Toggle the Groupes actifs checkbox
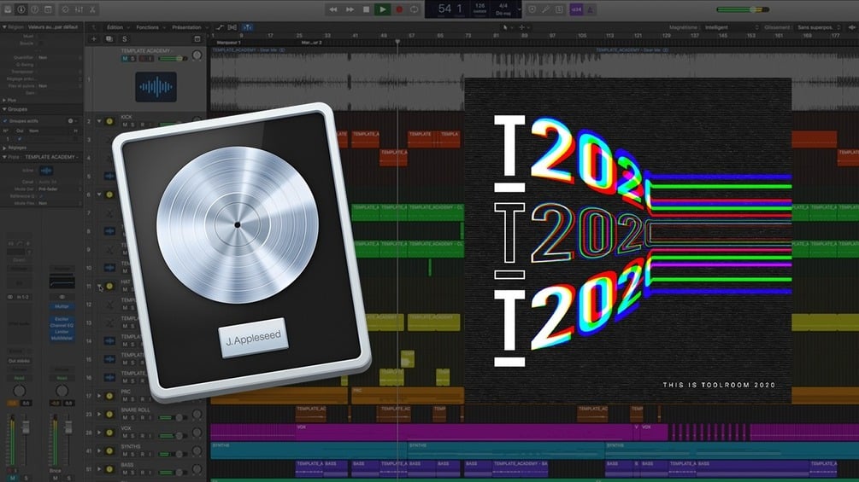The height and width of the screenshot is (482, 859). coord(5,121)
